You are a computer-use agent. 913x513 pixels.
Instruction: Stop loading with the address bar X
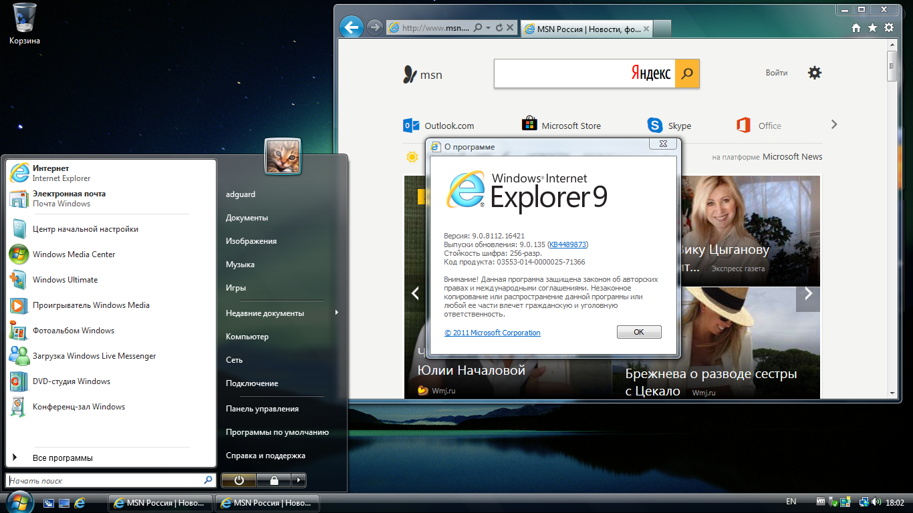[x=510, y=28]
